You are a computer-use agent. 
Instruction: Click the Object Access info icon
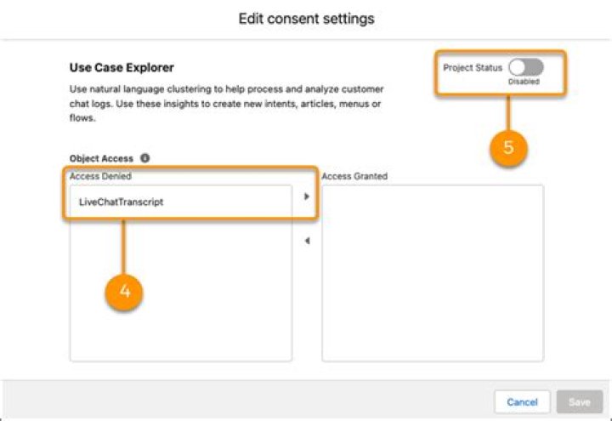[144, 158]
